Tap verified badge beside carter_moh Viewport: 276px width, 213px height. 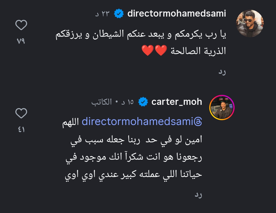143,102
